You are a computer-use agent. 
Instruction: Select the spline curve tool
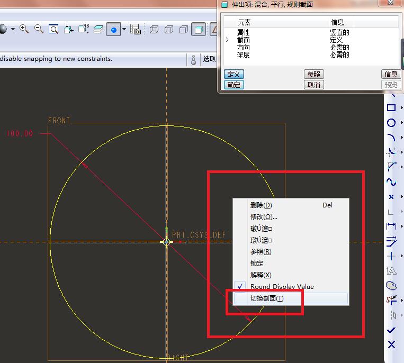pos(391,182)
